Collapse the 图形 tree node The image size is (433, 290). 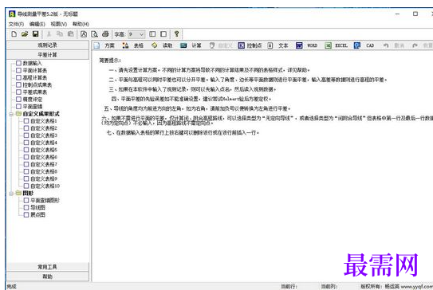(11, 194)
